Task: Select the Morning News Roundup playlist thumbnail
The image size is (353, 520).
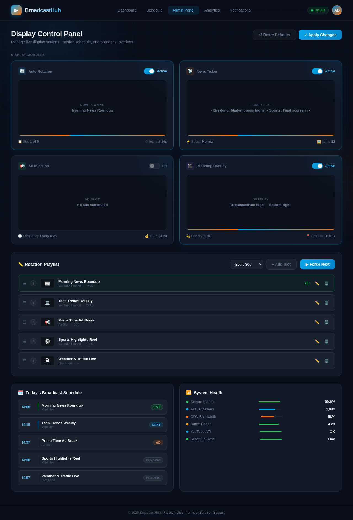Action: [x=47, y=283]
